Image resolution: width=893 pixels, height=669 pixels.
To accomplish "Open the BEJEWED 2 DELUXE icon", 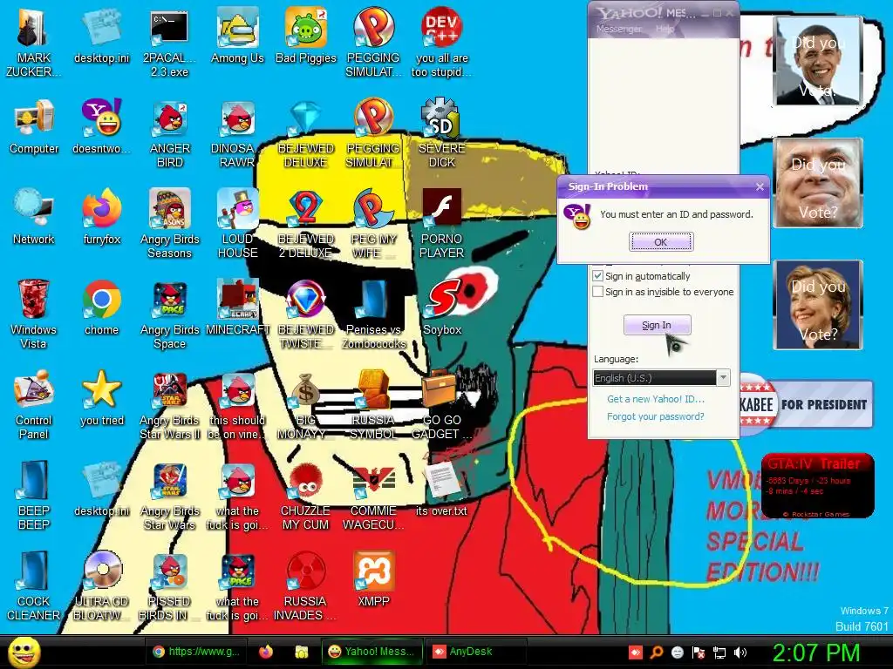I will coord(306,224).
